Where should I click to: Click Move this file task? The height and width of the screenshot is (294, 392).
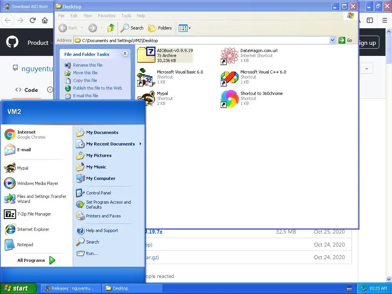(81, 73)
